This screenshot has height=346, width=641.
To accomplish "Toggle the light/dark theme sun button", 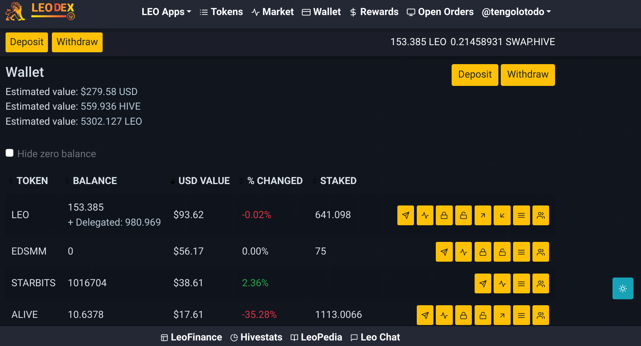I will pos(623,288).
